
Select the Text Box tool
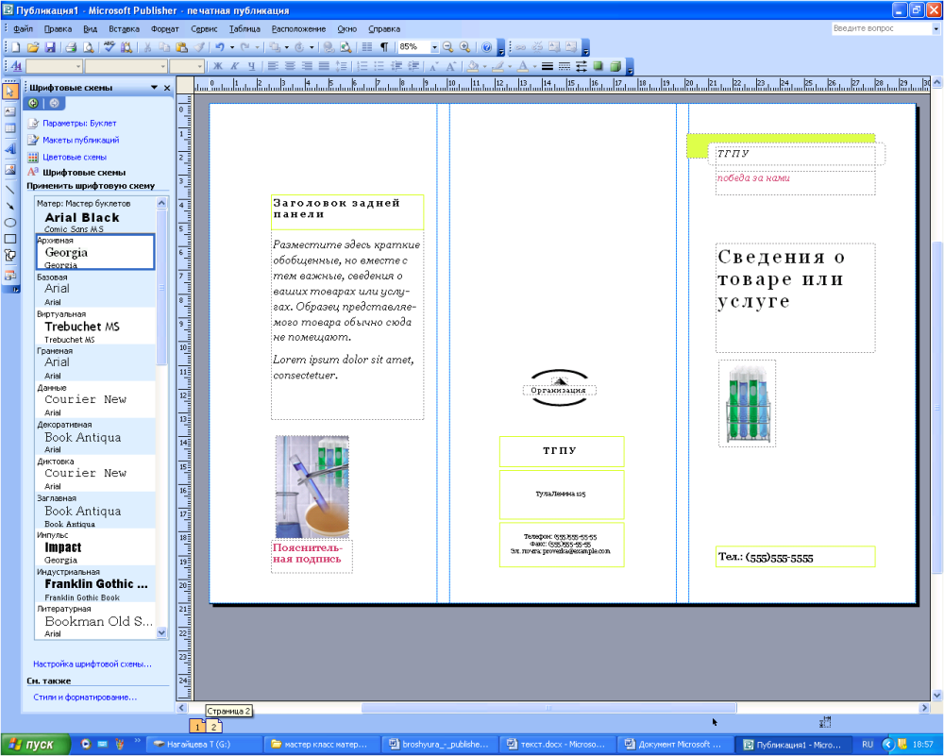(x=10, y=111)
